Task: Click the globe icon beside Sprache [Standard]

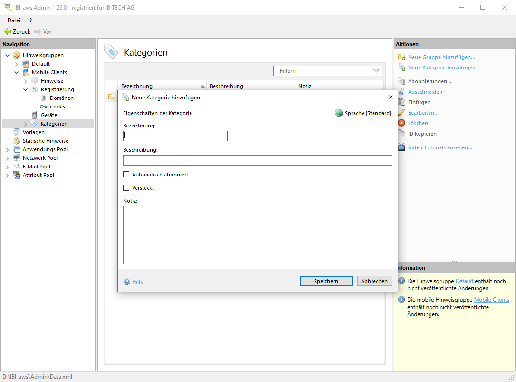Action: click(339, 113)
